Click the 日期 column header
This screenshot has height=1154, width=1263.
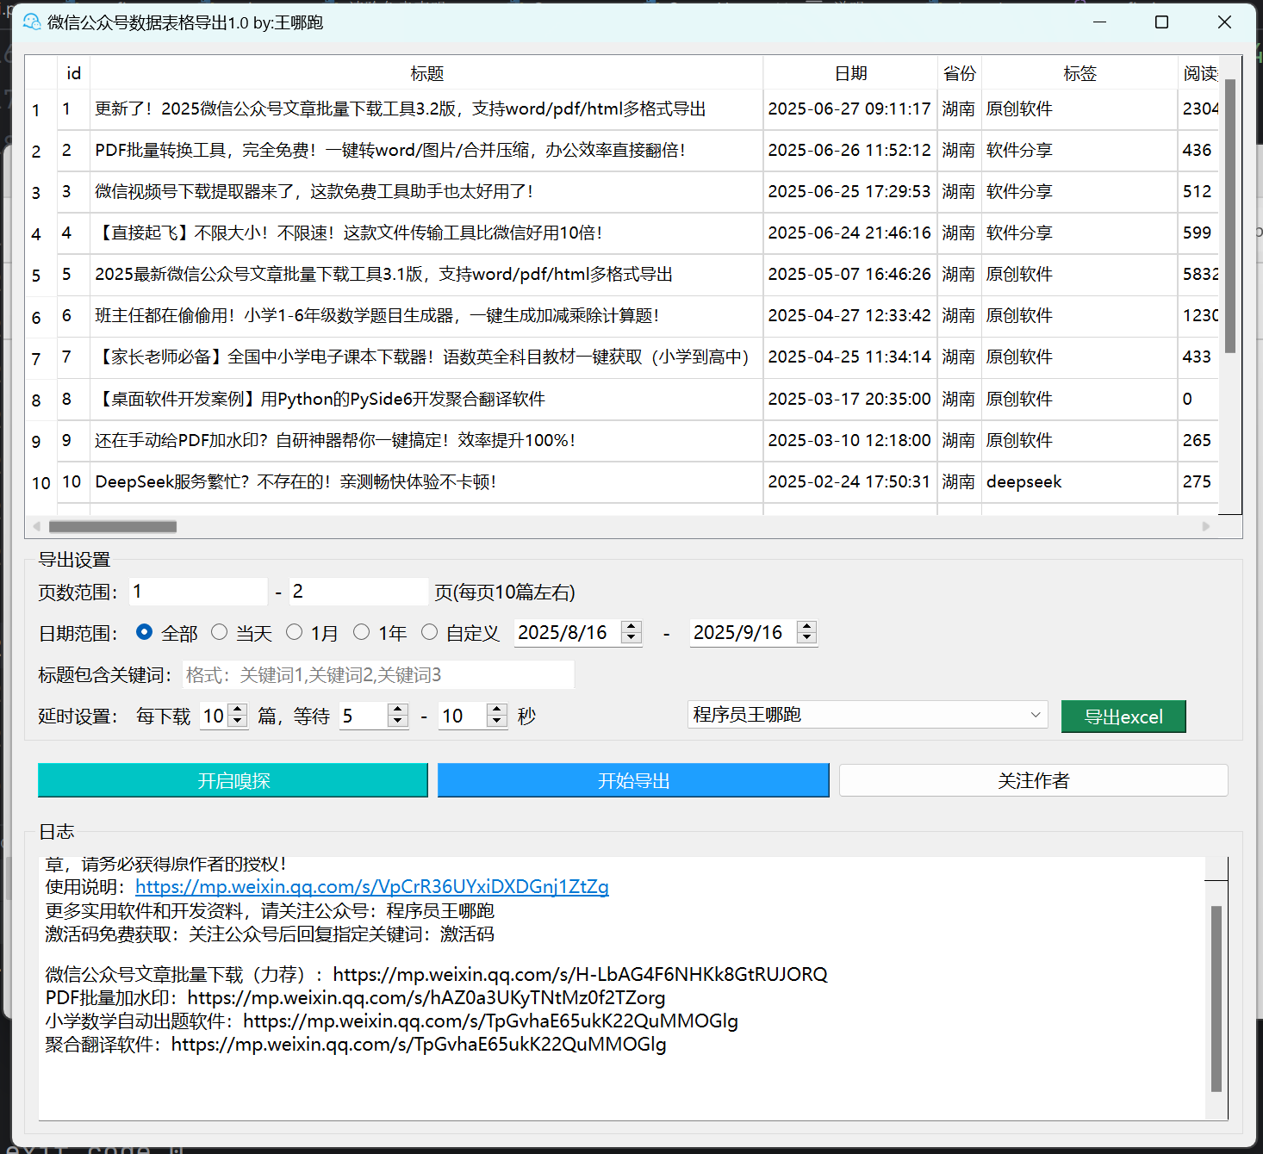[850, 73]
